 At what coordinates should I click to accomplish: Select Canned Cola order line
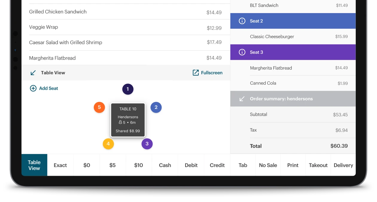(293, 83)
